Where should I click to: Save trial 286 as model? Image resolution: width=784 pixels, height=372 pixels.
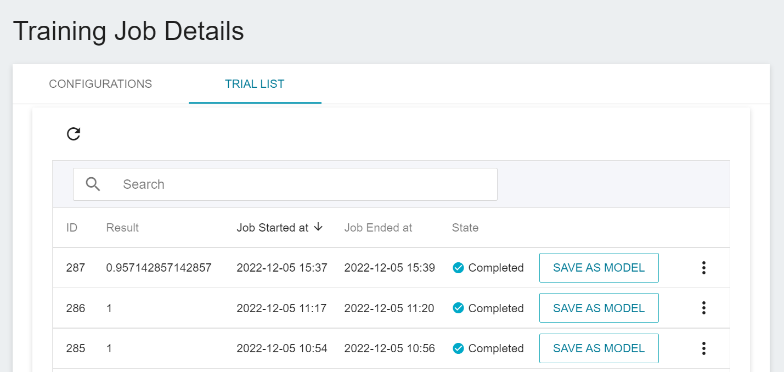click(x=599, y=308)
